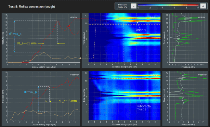Click the red peak at 12 kPa in anterior profile
The width and height of the screenshot is (210, 127).
pyautogui.click(x=57, y=21)
